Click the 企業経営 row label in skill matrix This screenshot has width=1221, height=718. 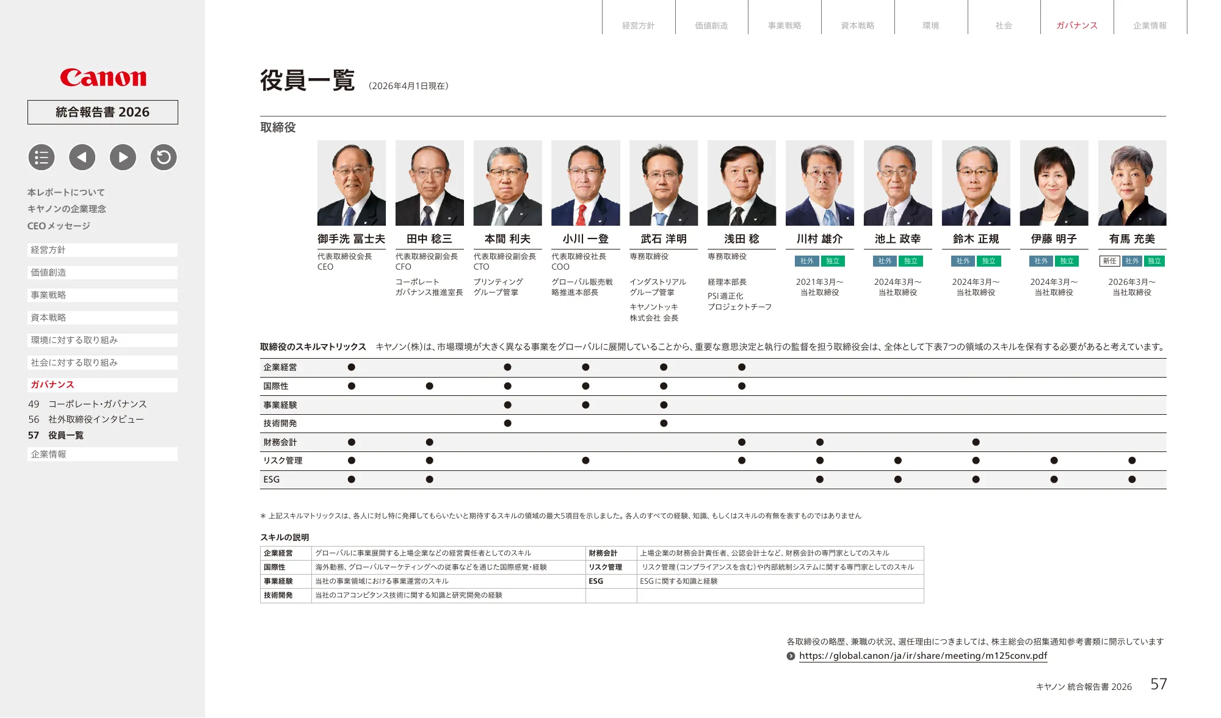tap(280, 367)
